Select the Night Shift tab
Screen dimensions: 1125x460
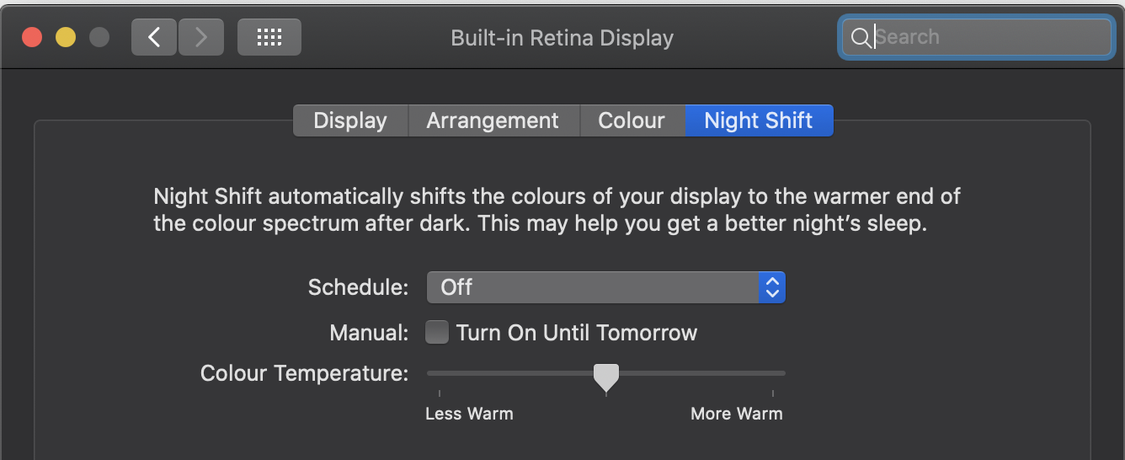759,120
